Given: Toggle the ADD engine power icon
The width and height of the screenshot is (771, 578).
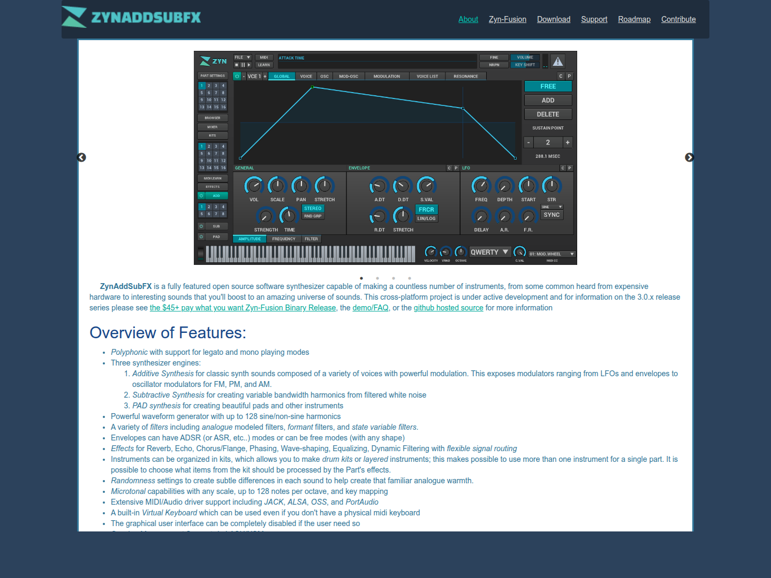Looking at the screenshot, I should [x=201, y=196].
